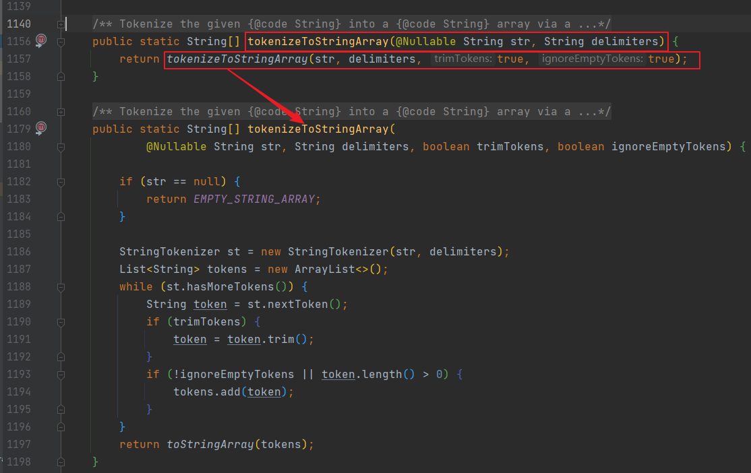Click the tokenizeToStringArray call on line 1157
751x473 pixels.
236,59
